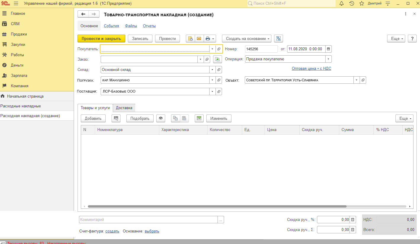Click the email envelope icon in toolbar
The height and width of the screenshot is (244, 420).
point(199,38)
